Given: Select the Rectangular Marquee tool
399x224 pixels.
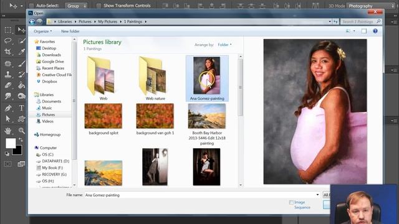Looking at the screenshot, I should pyautogui.click(x=8, y=30).
